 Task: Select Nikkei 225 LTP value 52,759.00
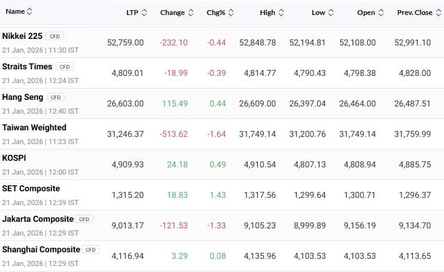[x=126, y=42]
